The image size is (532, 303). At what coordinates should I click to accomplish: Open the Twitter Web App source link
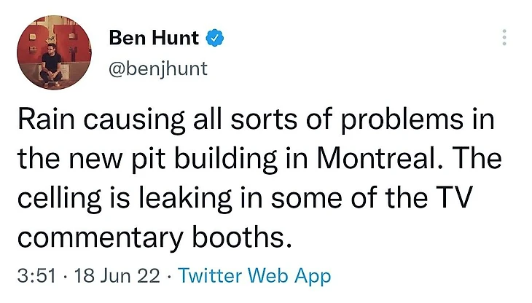point(254,277)
